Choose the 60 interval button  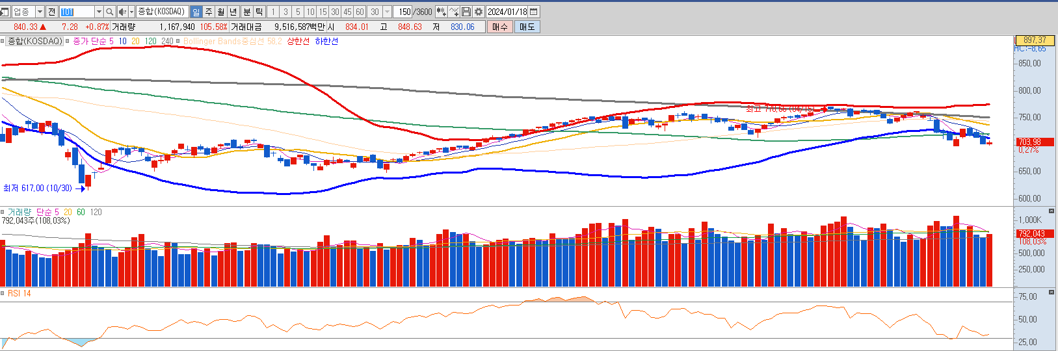360,12
